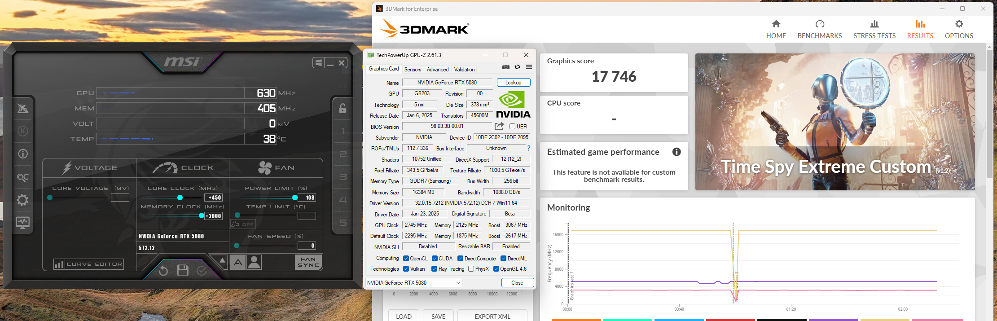This screenshot has height=321, width=997.
Task: Click the info icon beside Estimated game performance
Action: (676, 152)
